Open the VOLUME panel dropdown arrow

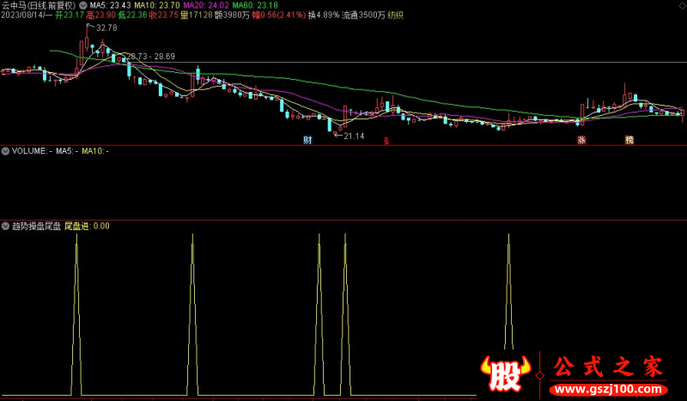click(x=6, y=151)
